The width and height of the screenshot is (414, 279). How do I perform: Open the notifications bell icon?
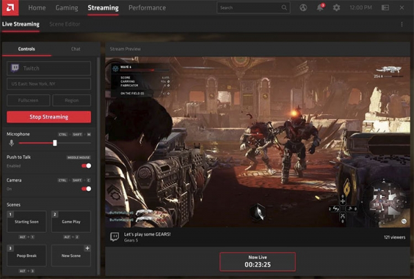(320, 8)
